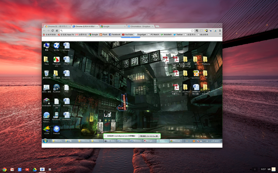The image size is (278, 173).
Task: Open the Chrome hamburger menu
Action: [x=220, y=30]
